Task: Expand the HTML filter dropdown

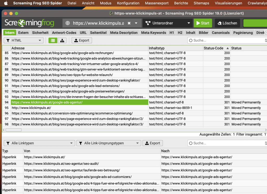Action: click(23, 40)
